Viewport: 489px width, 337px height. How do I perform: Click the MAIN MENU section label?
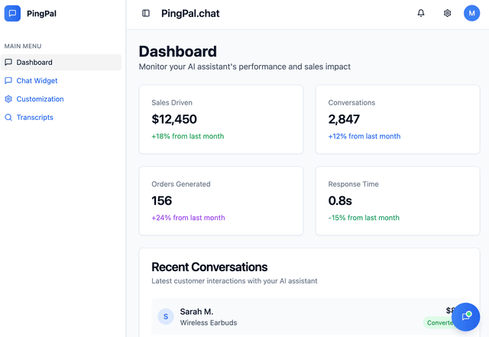tap(23, 46)
